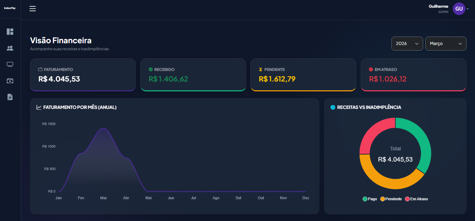475x221 pixels.
Task: Select the payments (cash) icon in sidebar
Action: point(10,80)
